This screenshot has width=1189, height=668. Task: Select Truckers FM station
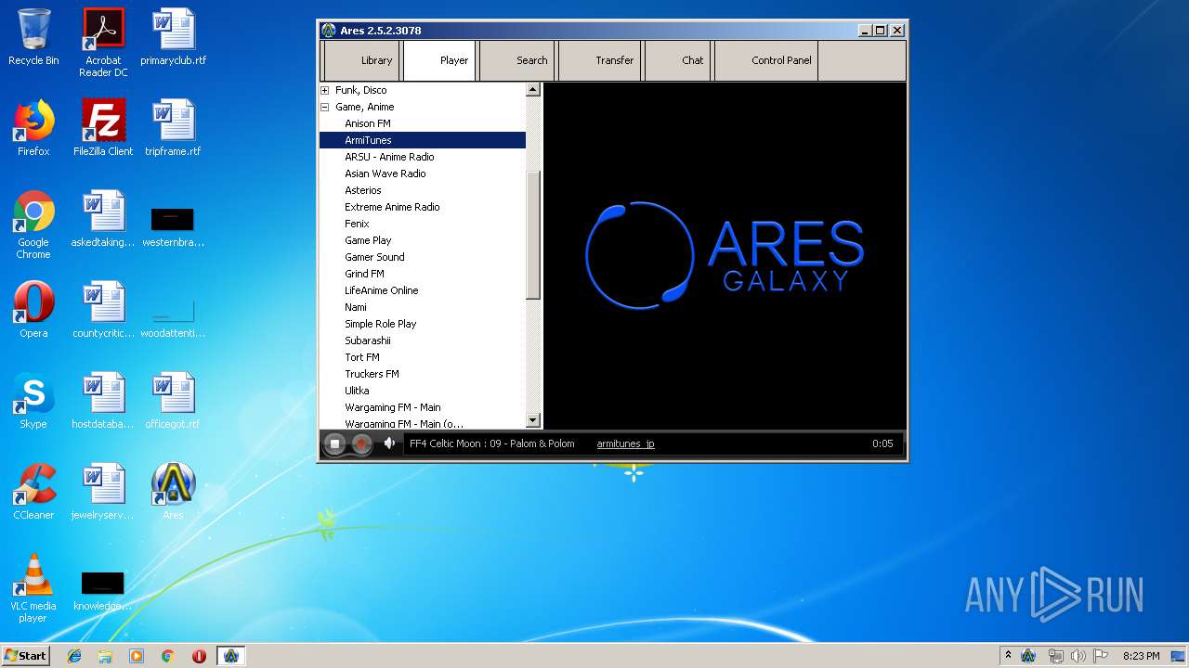(x=372, y=374)
